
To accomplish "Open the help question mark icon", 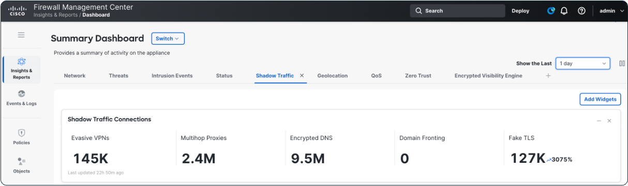I will pyautogui.click(x=581, y=11).
